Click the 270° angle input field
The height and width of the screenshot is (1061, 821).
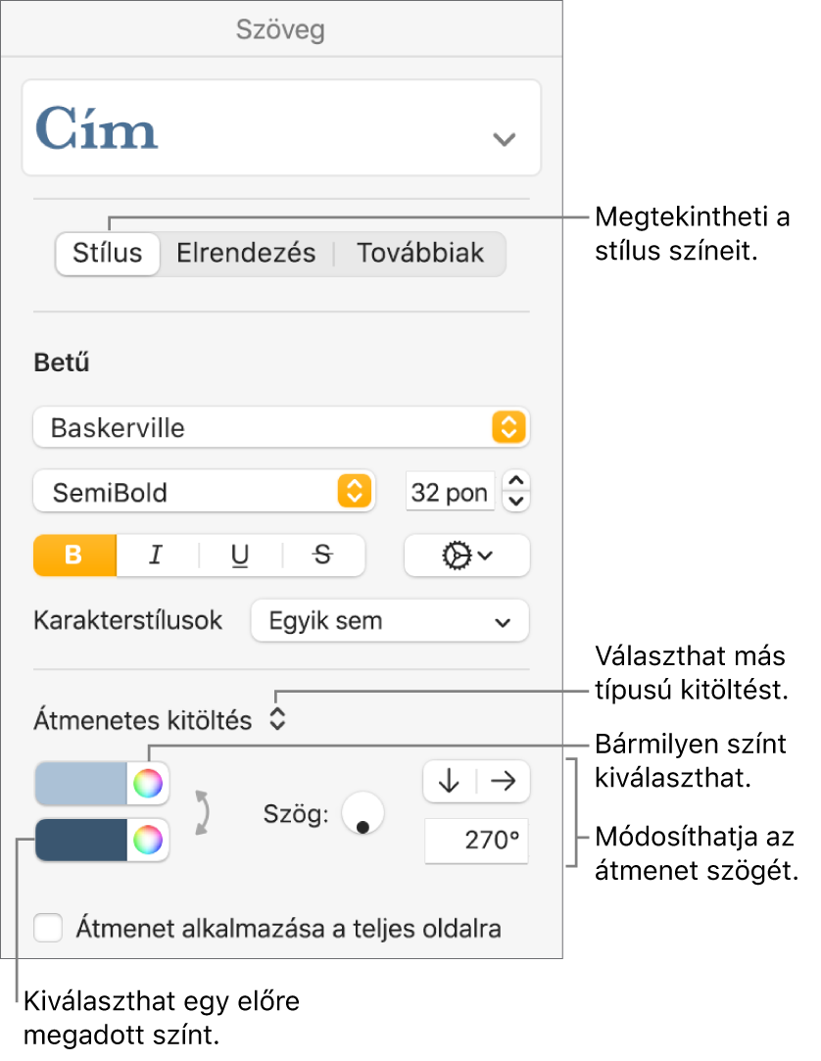click(476, 841)
